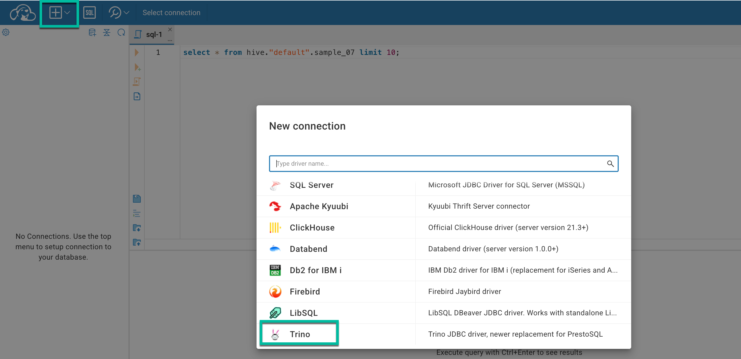Click the navigator refresh icon
This screenshot has height=359, width=741.
click(x=121, y=33)
